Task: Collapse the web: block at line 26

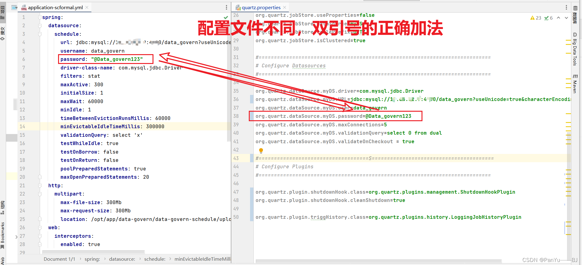Action: point(40,228)
